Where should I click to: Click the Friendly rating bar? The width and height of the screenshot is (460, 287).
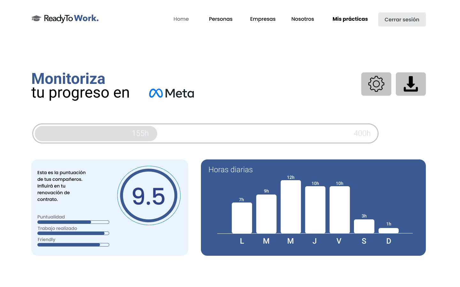73,245
